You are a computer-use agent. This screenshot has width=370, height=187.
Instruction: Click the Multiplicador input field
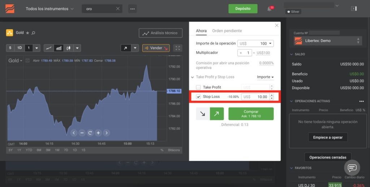245,53
